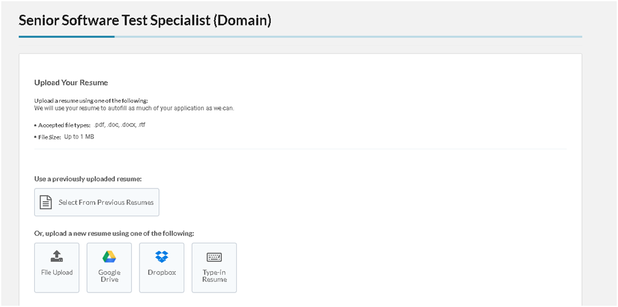The width and height of the screenshot is (618, 307).
Task: Click the Accepted file types line
Action: pyautogui.click(x=90, y=125)
